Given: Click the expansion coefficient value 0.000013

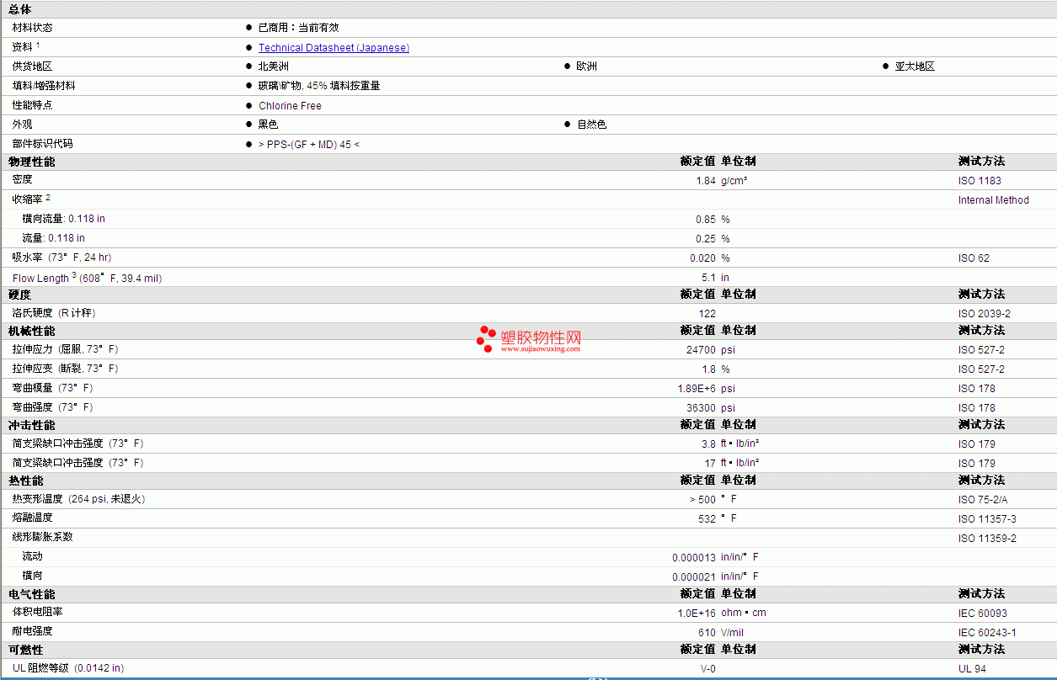Looking at the screenshot, I should tap(694, 558).
